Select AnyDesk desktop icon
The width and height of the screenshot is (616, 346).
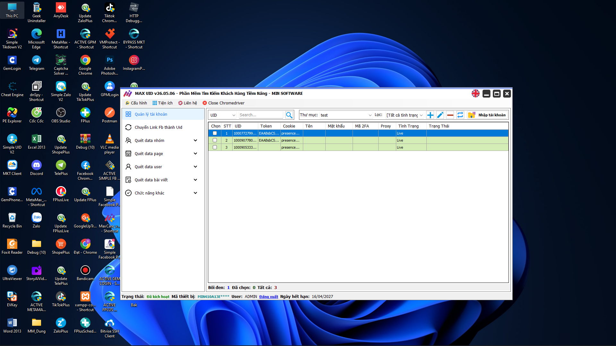61,10
